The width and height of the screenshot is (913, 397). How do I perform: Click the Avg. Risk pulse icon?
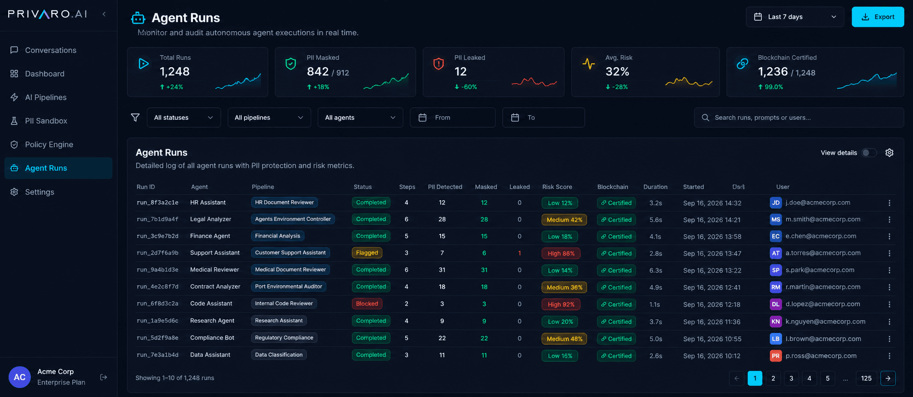(589, 63)
